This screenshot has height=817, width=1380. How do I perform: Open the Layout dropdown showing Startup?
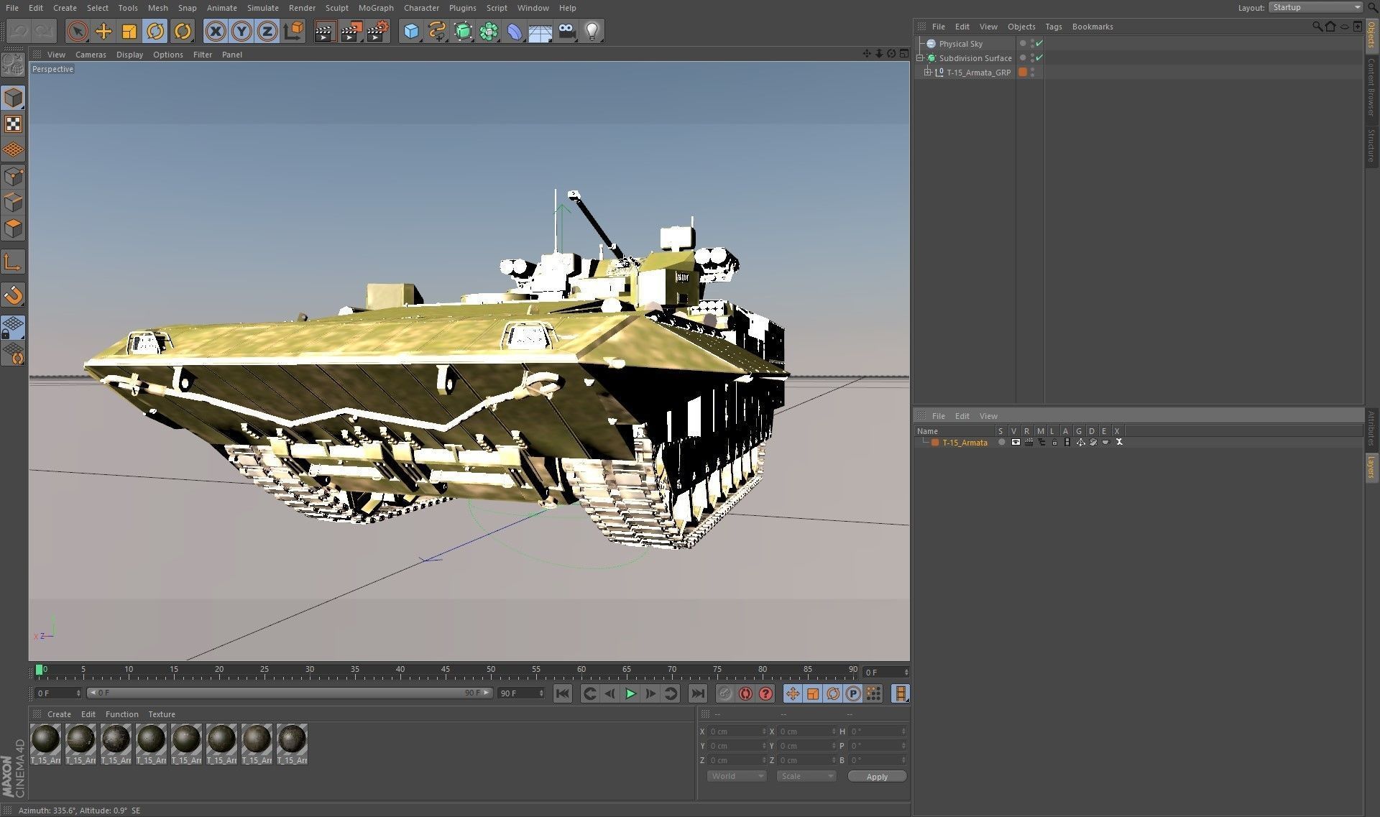pos(1315,7)
